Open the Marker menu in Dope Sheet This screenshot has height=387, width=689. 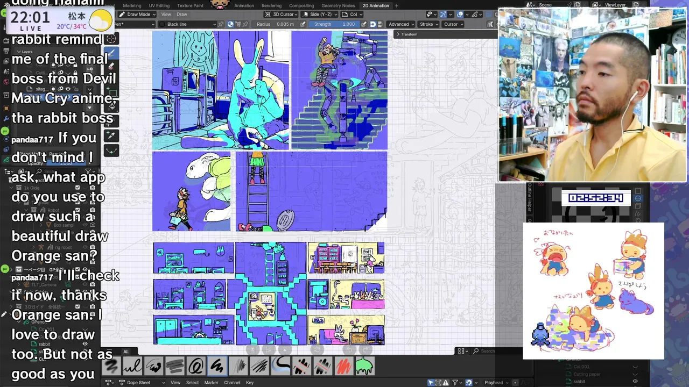click(211, 383)
